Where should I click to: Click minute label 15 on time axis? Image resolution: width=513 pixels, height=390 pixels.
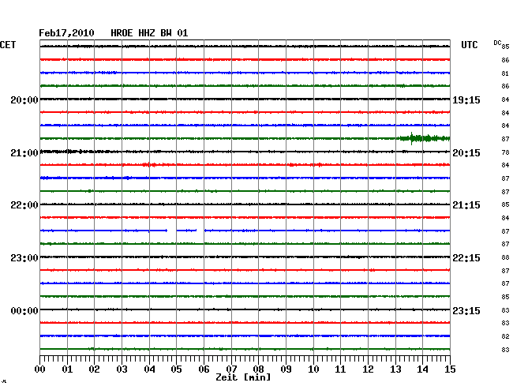click(x=450, y=369)
